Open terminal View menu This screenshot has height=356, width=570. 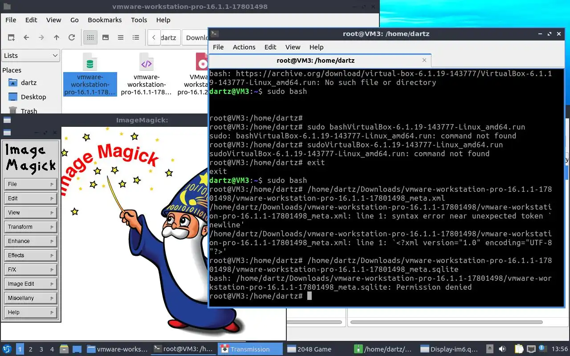click(293, 47)
